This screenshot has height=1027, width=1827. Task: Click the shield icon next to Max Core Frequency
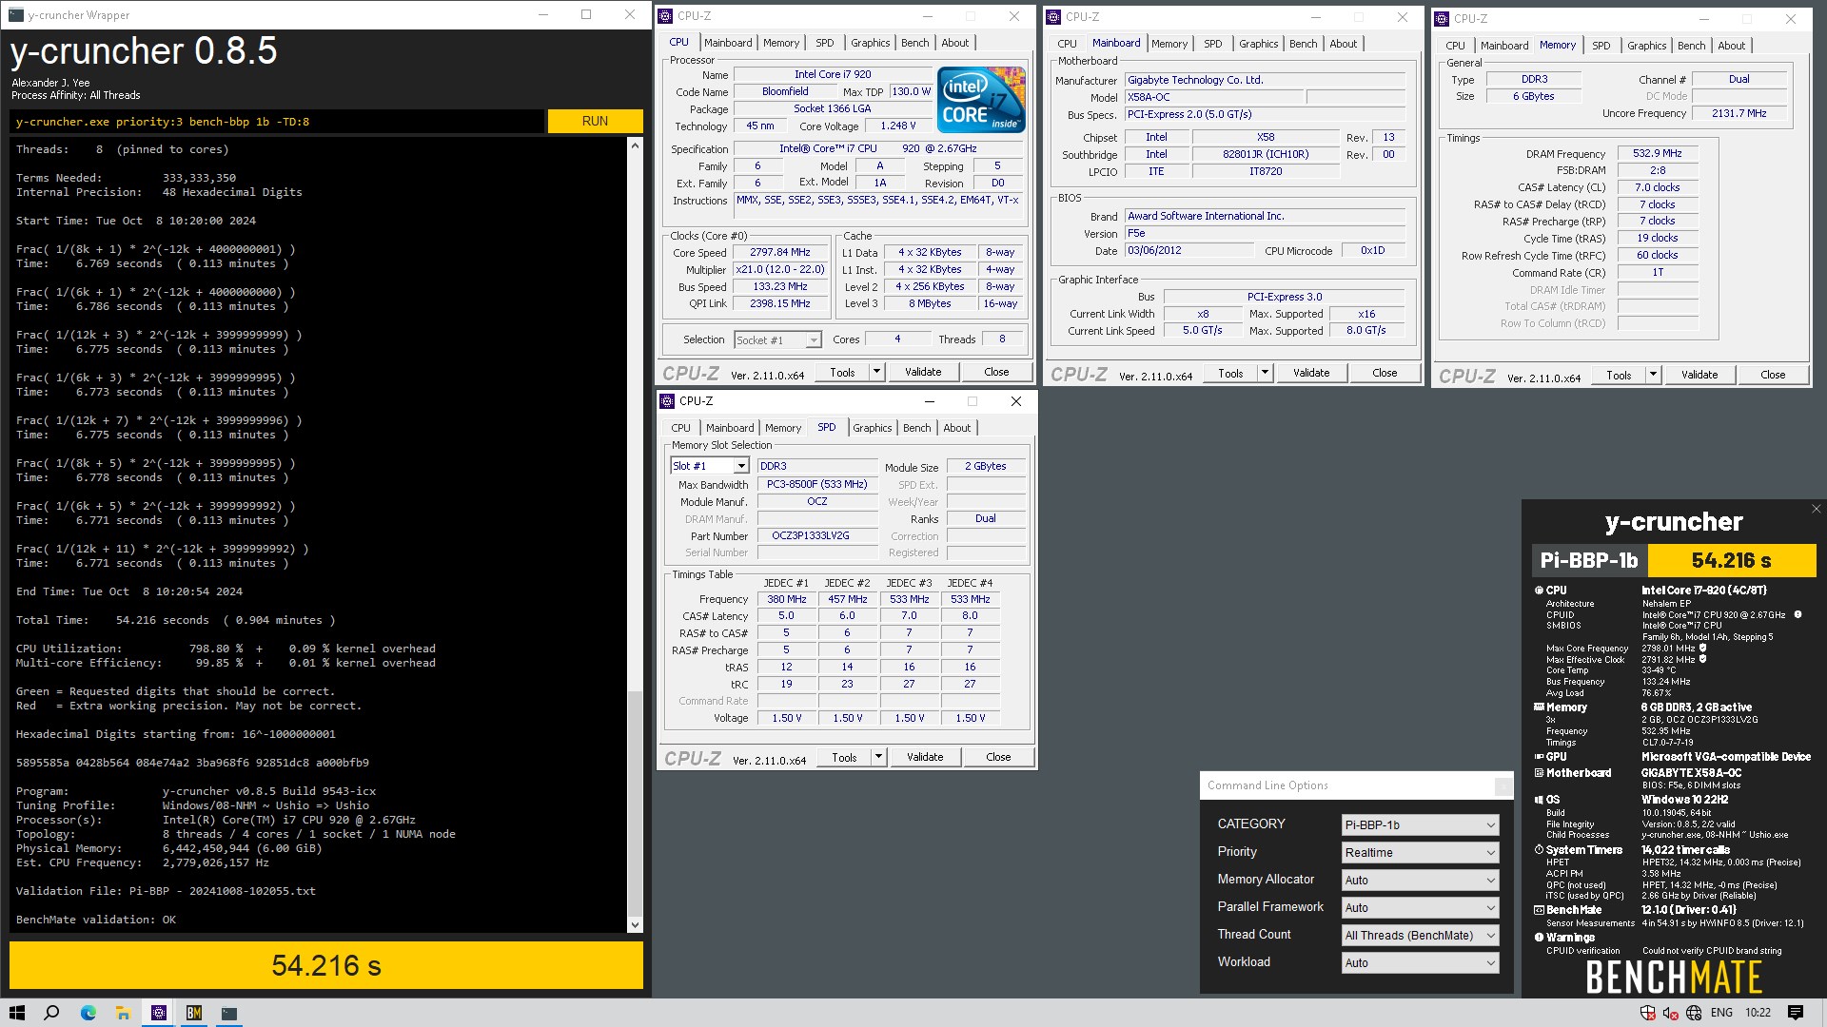1702,649
